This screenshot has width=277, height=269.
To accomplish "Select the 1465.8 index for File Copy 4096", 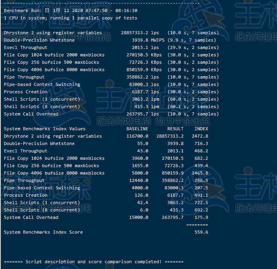I will point(200,173).
